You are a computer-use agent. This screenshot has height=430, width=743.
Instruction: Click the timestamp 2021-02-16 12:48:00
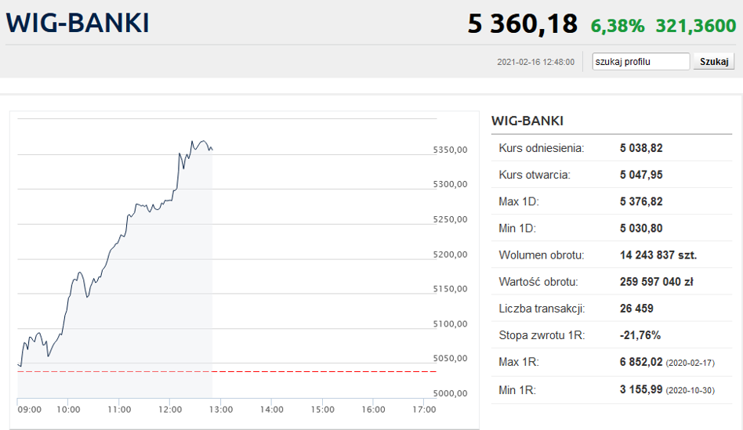[535, 62]
